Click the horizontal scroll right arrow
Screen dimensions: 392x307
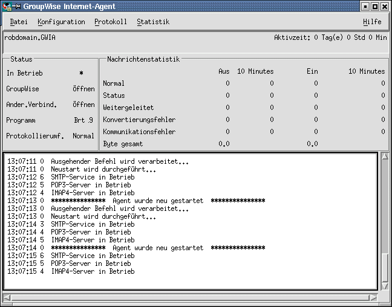point(374,297)
